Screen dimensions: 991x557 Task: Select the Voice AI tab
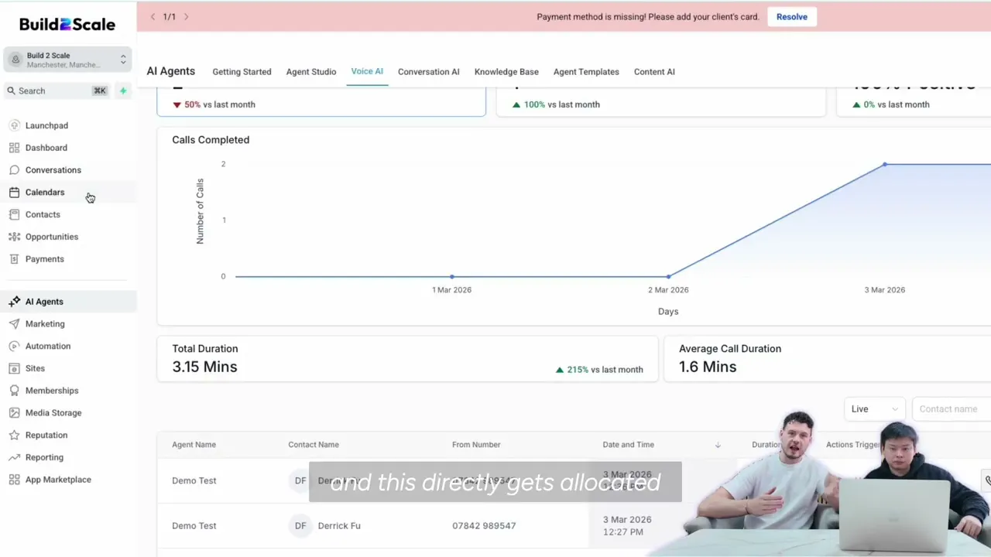367,71
